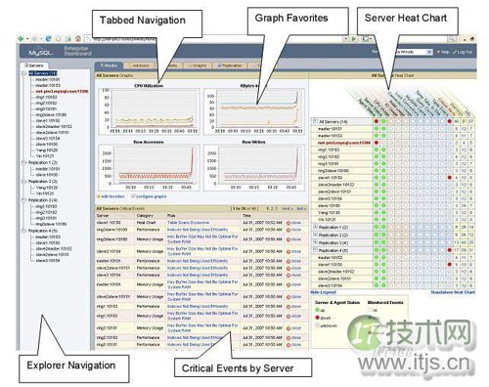The image size is (489, 387).
Task: Collapse Replication 3 group in explorer tree
Action: [x=23, y=200]
